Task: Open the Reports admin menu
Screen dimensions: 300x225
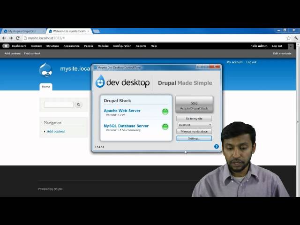Action: point(141,46)
